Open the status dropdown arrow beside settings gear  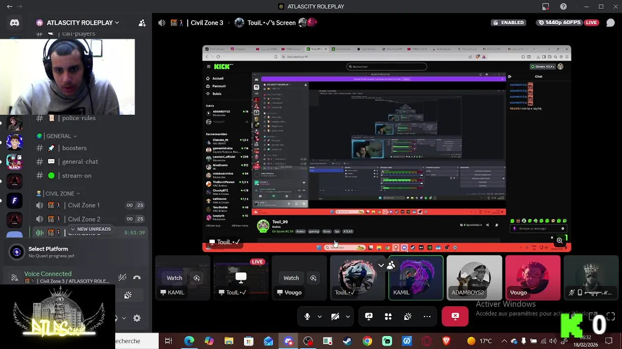(x=124, y=318)
